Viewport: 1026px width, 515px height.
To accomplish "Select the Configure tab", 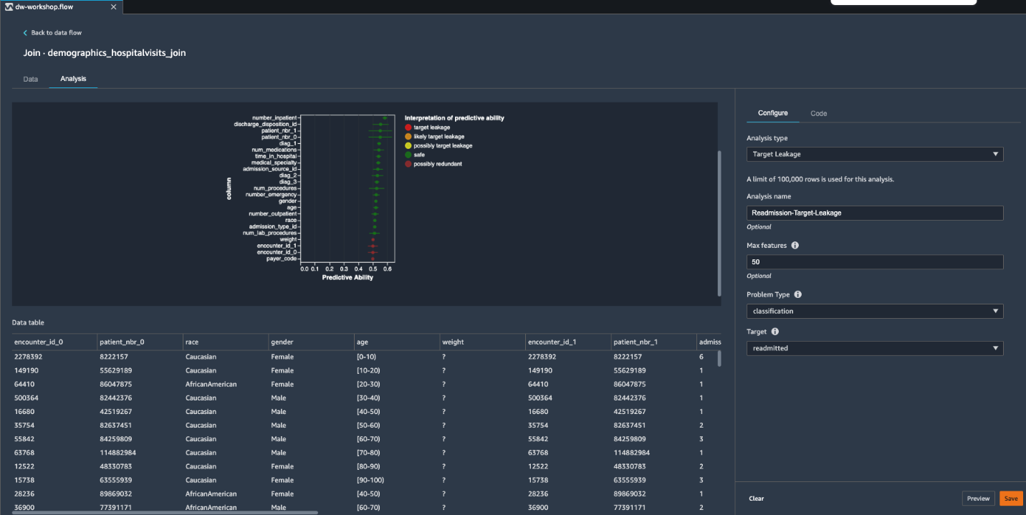I will (772, 113).
